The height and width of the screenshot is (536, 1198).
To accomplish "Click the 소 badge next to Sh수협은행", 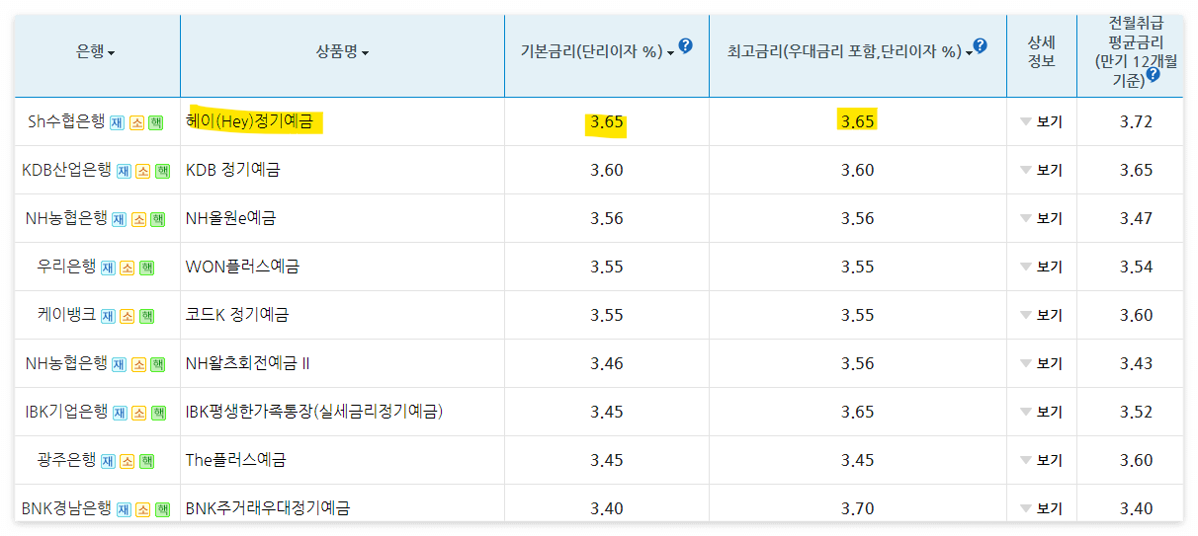I will [136, 123].
